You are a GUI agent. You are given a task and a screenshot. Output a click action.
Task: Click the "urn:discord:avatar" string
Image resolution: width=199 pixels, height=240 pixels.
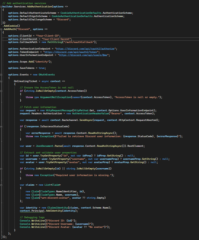(x=55, y=198)
